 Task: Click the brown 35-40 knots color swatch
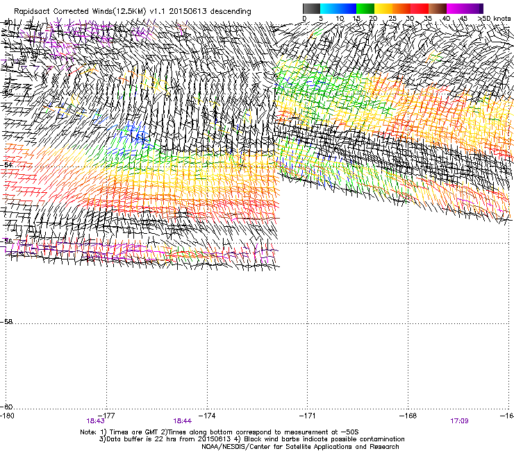click(438, 8)
